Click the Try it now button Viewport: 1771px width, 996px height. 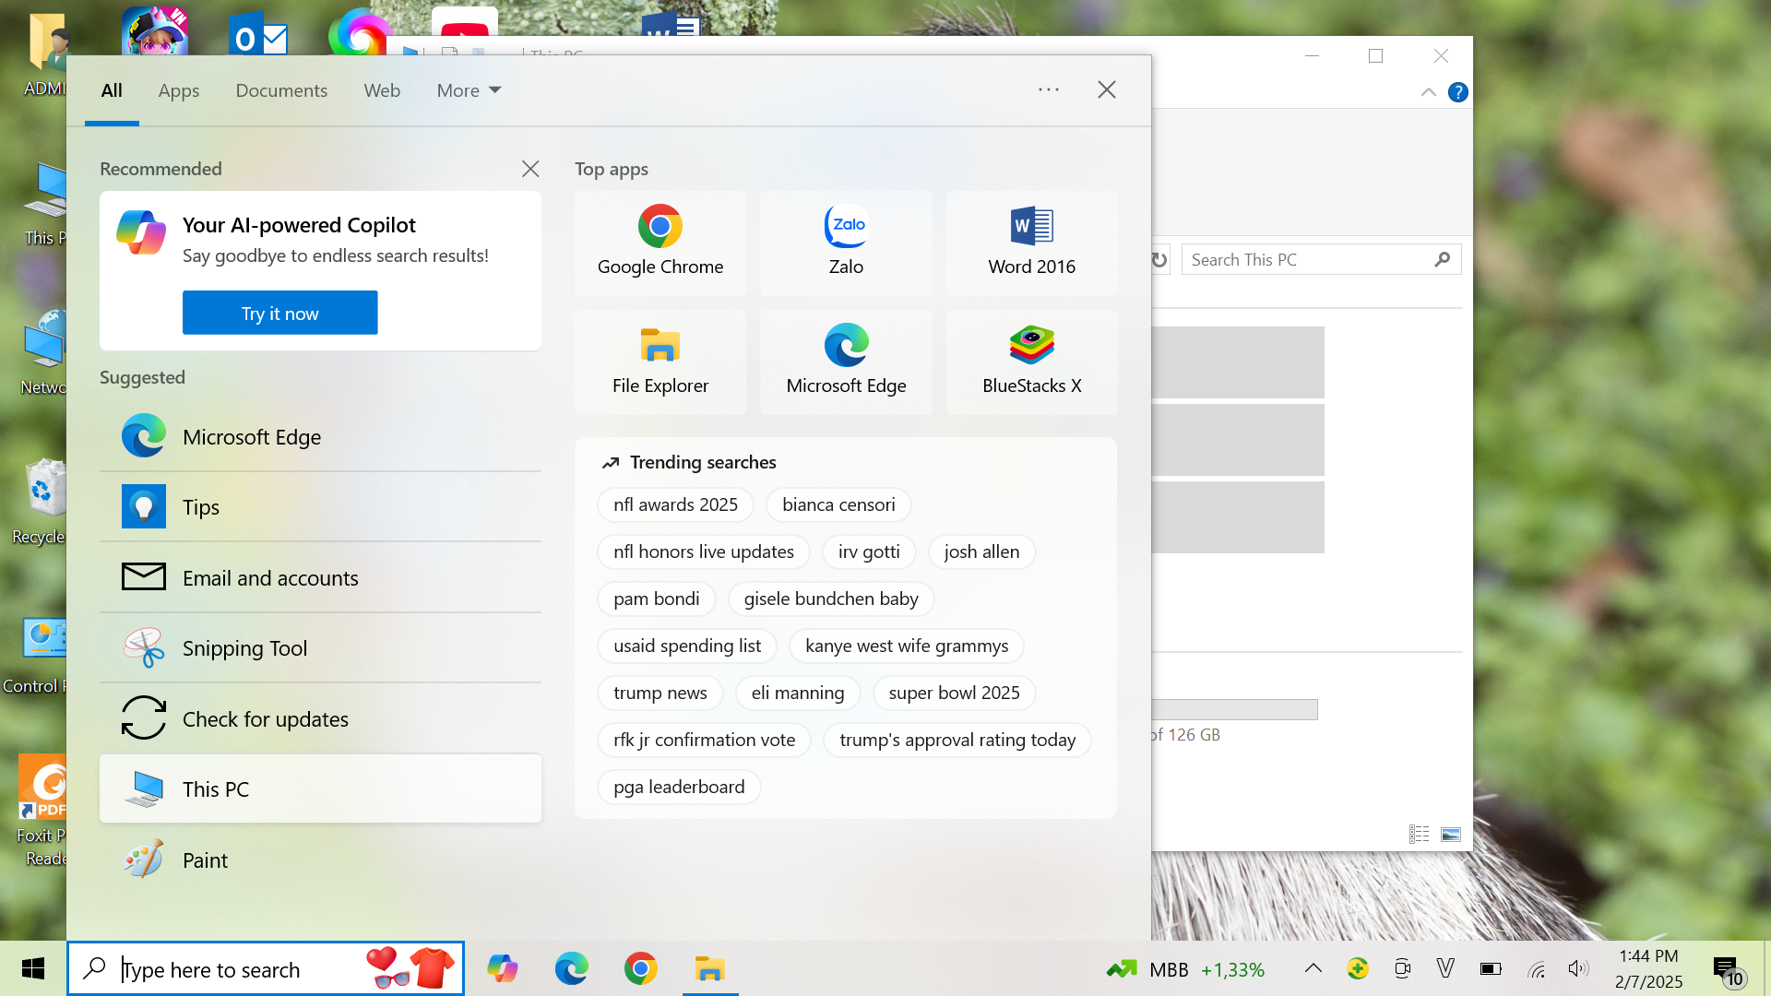279,314
